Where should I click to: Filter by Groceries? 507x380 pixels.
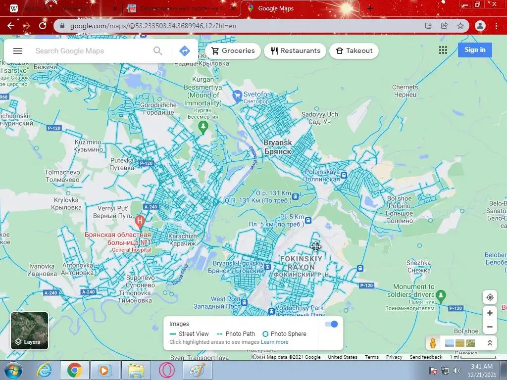coord(233,51)
